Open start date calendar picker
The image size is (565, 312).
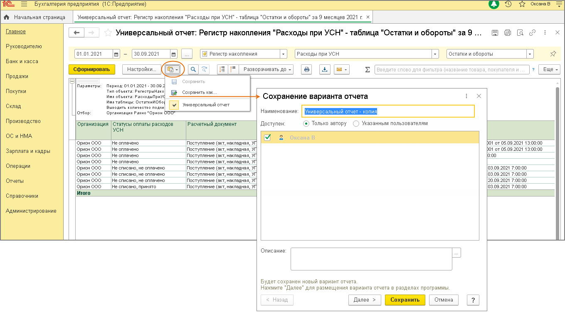point(116,54)
